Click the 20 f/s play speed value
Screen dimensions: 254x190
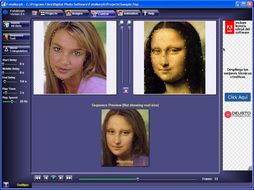tap(24, 101)
